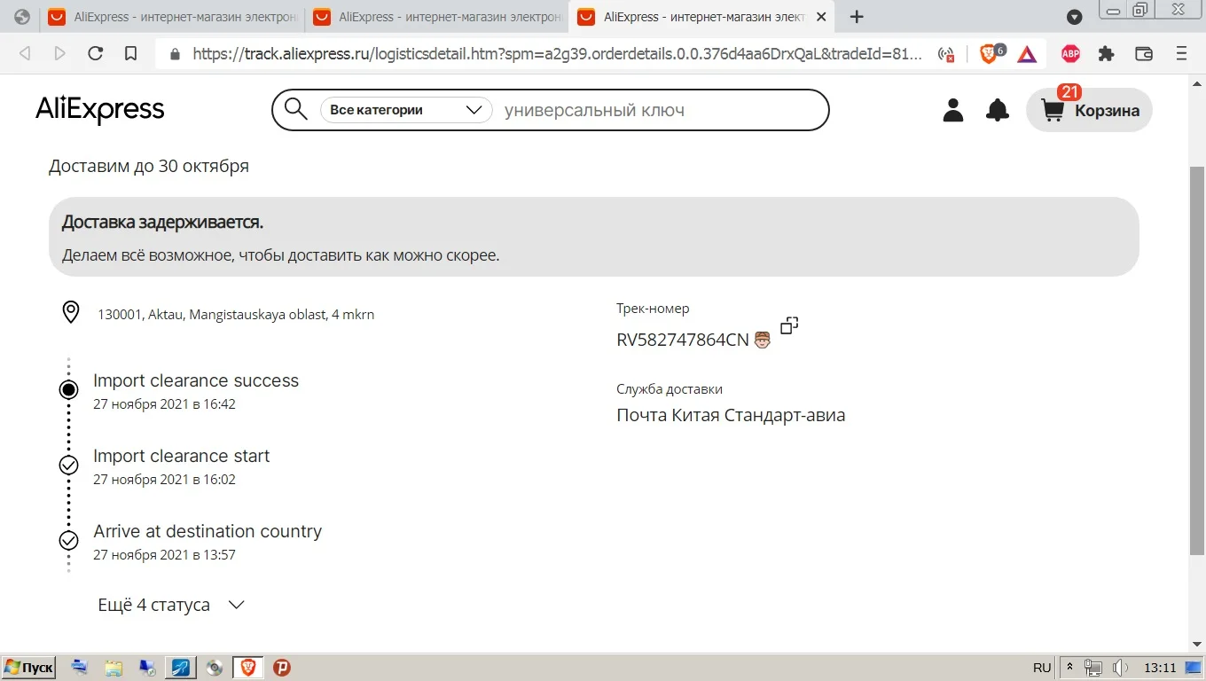
Task: Click the address bar URL
Action: pos(559,54)
